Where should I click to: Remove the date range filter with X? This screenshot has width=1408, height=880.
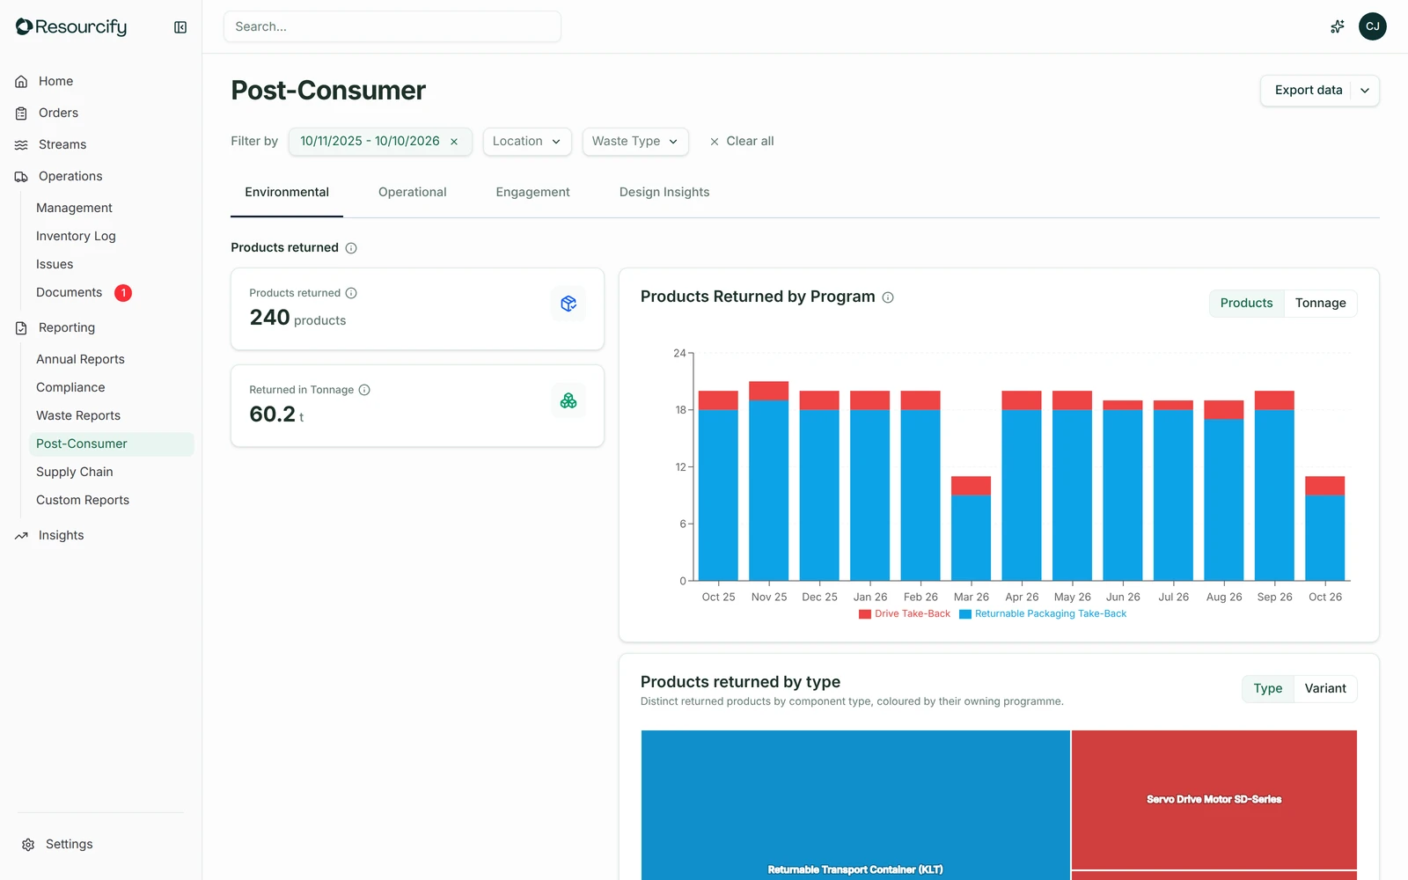pyautogui.click(x=454, y=142)
